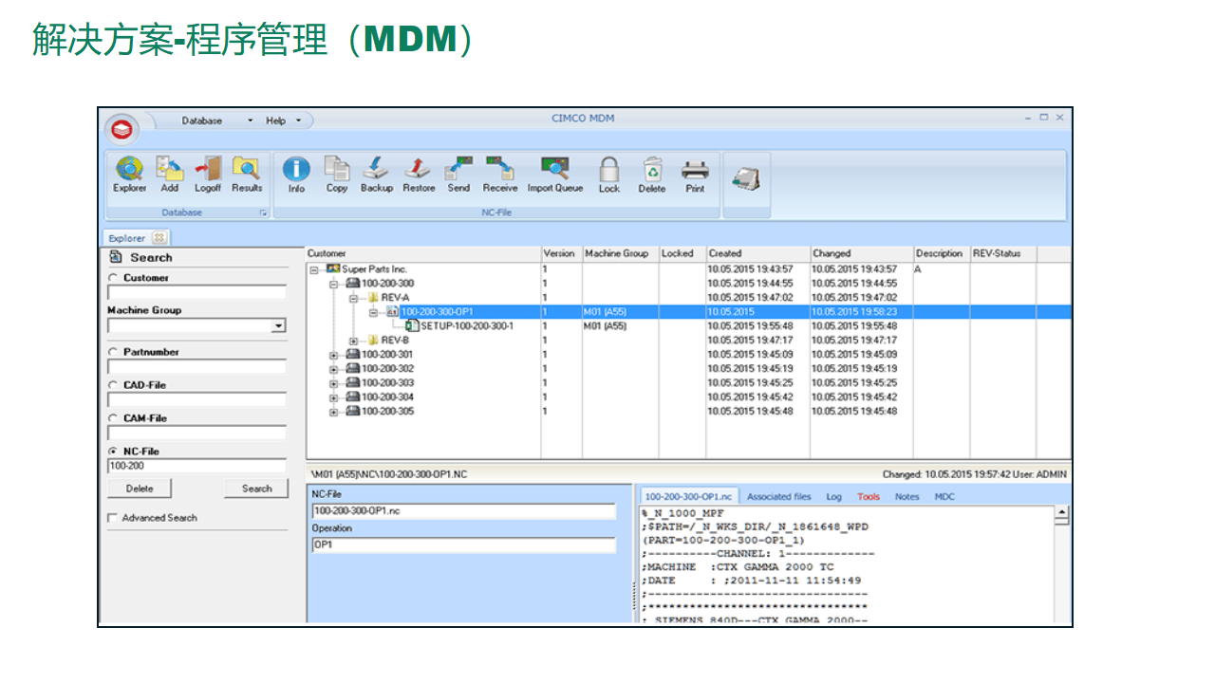The image size is (1215, 683).
Task: Click the Delete trash icon in toolbar
Action: (x=652, y=175)
